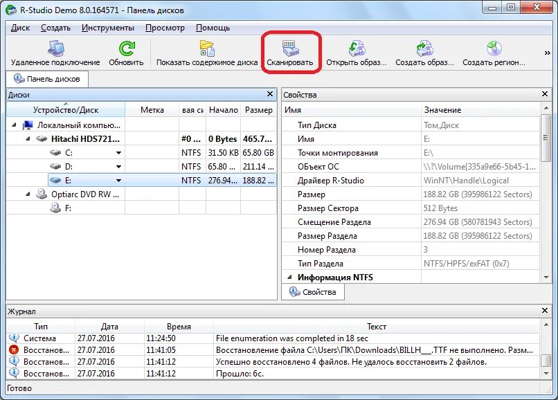Open the Помощь menu

(213, 28)
